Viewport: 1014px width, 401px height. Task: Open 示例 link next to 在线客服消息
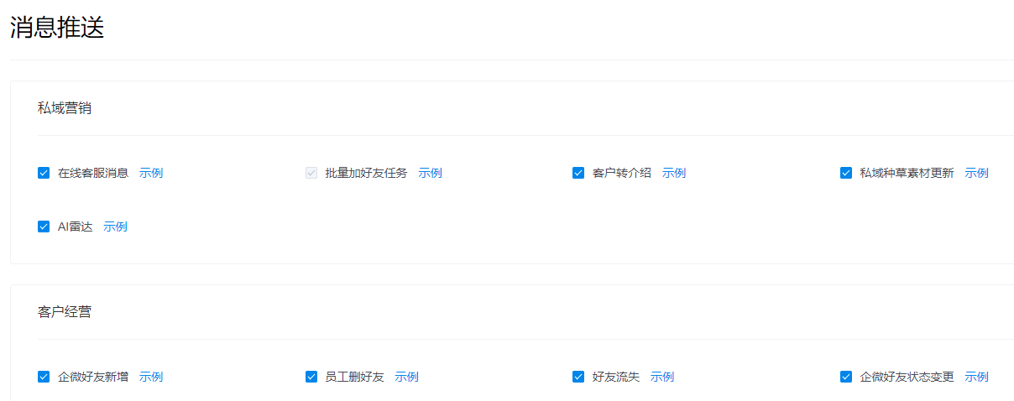pyautogui.click(x=151, y=173)
